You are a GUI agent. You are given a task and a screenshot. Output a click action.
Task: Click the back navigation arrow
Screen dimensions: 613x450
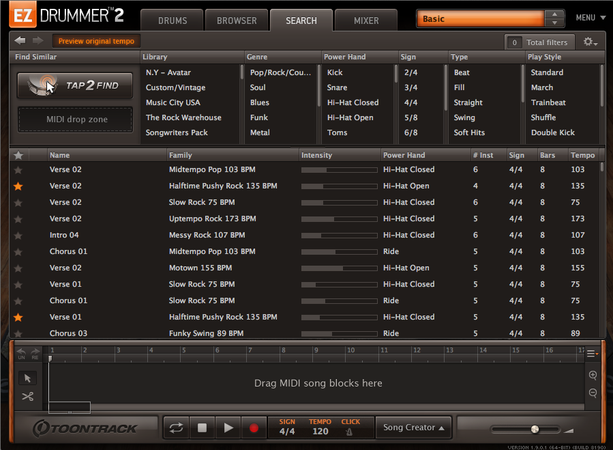click(20, 41)
